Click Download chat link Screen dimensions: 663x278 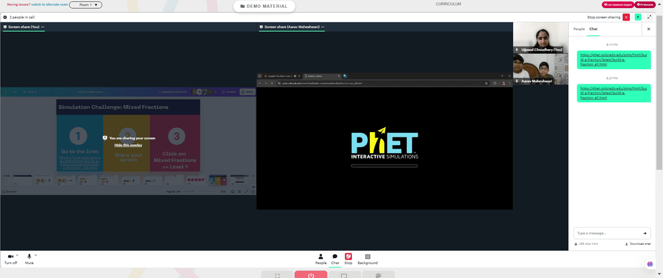click(638, 243)
